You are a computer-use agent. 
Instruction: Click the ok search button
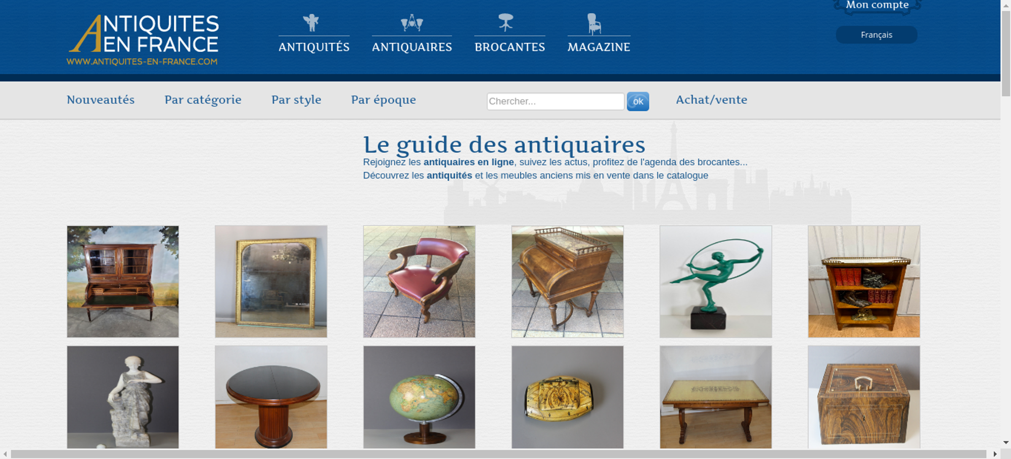click(638, 101)
